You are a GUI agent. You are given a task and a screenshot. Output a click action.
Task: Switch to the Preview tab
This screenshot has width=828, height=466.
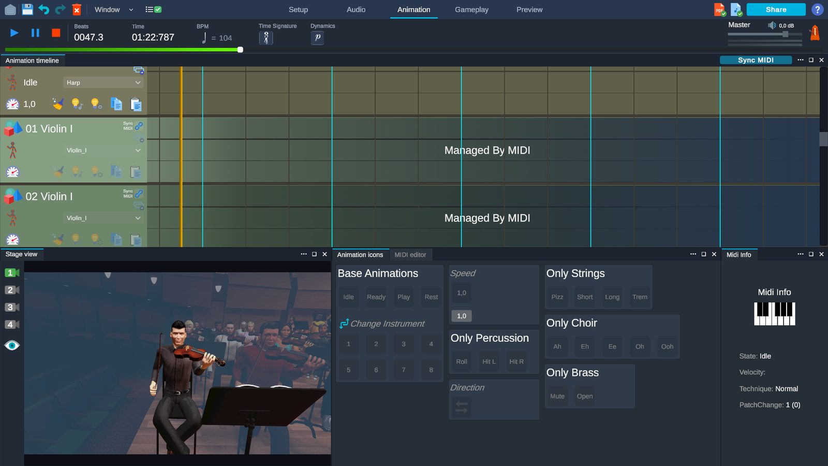pyautogui.click(x=529, y=9)
